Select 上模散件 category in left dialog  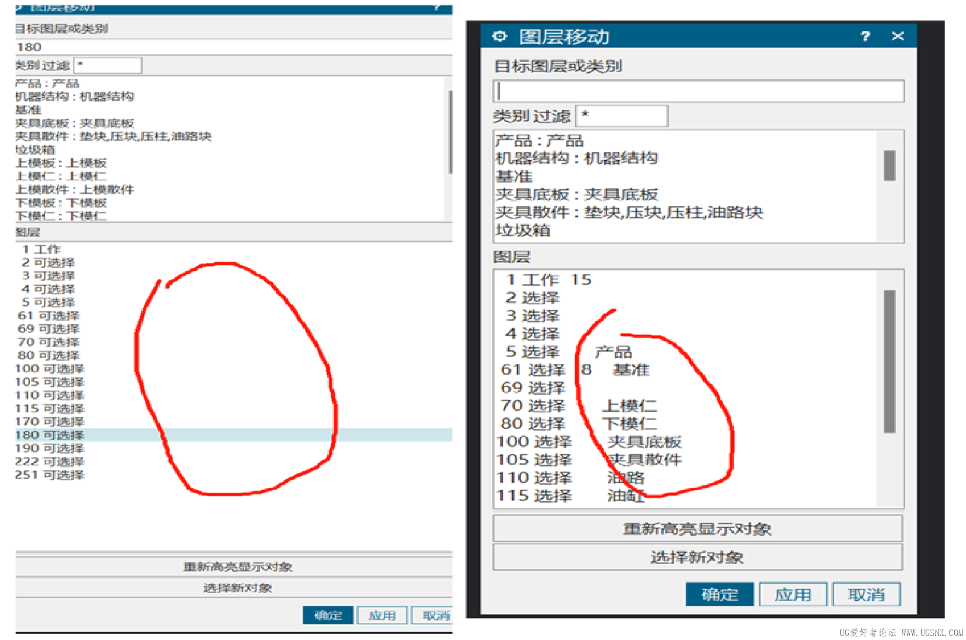click(75, 190)
